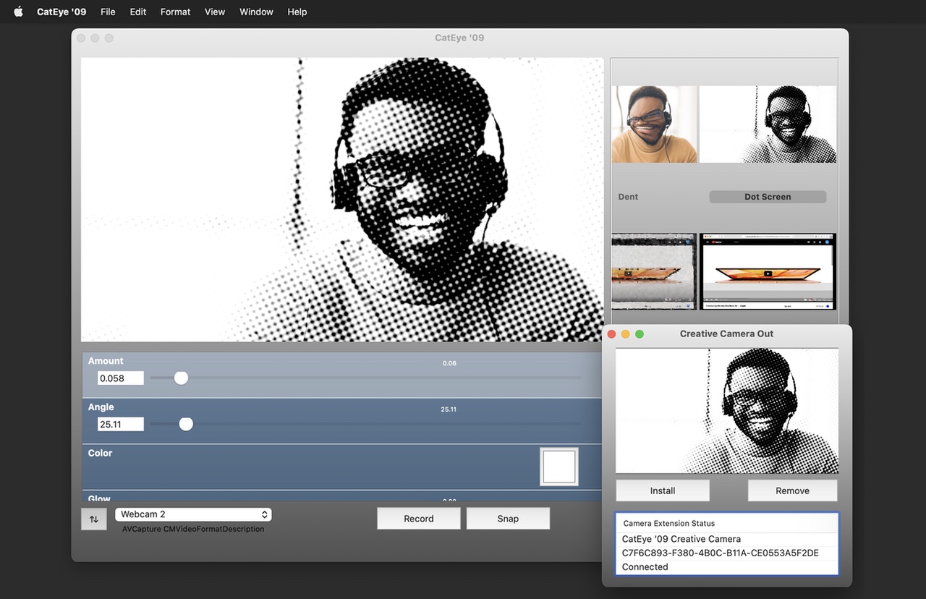Click the Snap button
This screenshot has width=926, height=599.
(x=508, y=519)
